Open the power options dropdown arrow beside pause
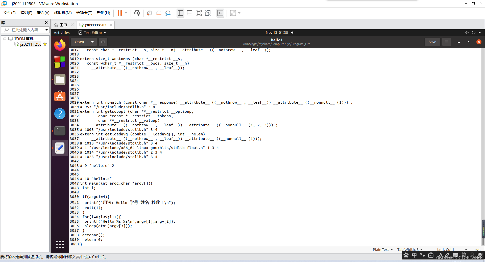Screen dimensions: 485x262 126,13
